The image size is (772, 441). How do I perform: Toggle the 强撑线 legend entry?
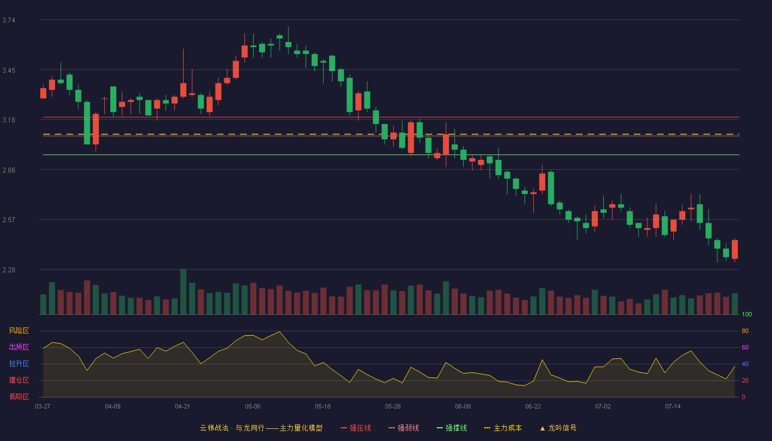click(452, 428)
